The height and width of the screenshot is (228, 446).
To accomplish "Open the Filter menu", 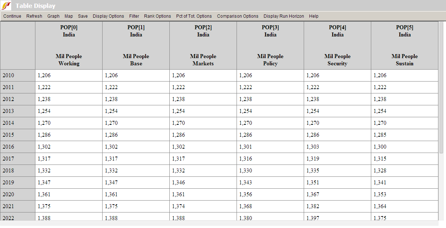I will click(x=134, y=16).
